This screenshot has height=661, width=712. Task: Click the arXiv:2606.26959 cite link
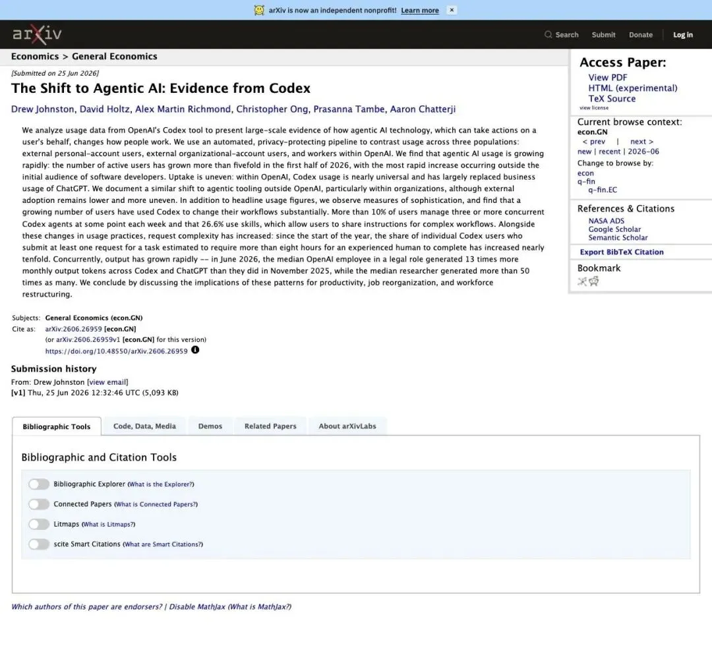pyautogui.click(x=74, y=329)
